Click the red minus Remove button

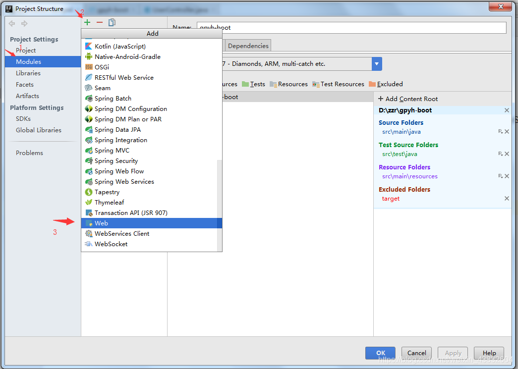[100, 22]
